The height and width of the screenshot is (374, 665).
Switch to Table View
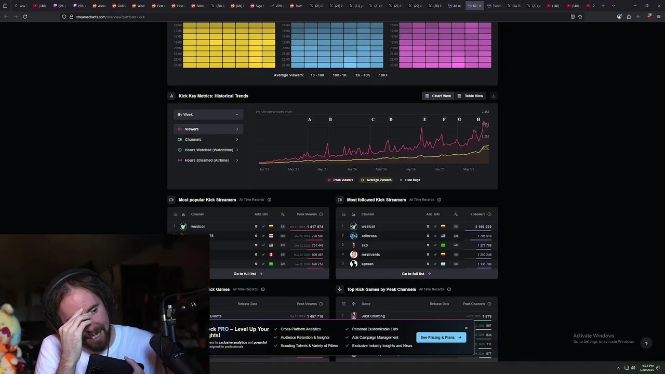pyautogui.click(x=470, y=96)
